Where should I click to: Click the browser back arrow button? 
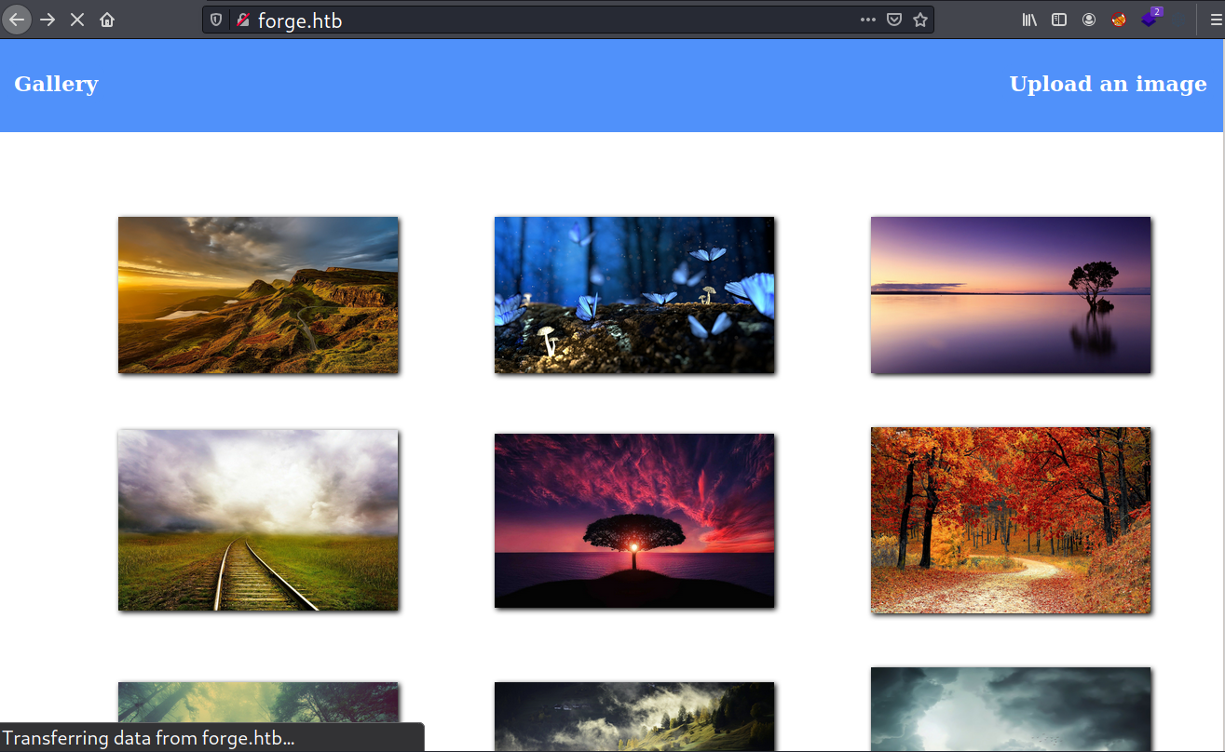17,20
